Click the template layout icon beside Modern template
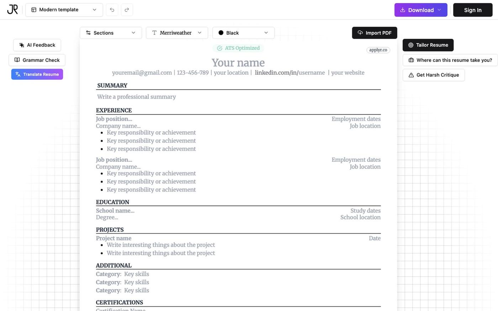 pyautogui.click(x=34, y=10)
